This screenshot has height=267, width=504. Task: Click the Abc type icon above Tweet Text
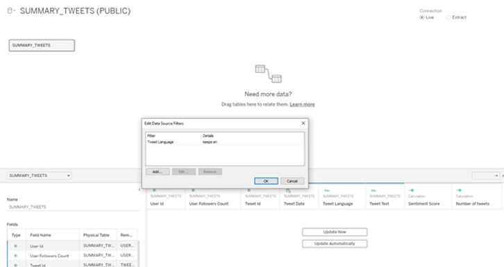coord(373,191)
